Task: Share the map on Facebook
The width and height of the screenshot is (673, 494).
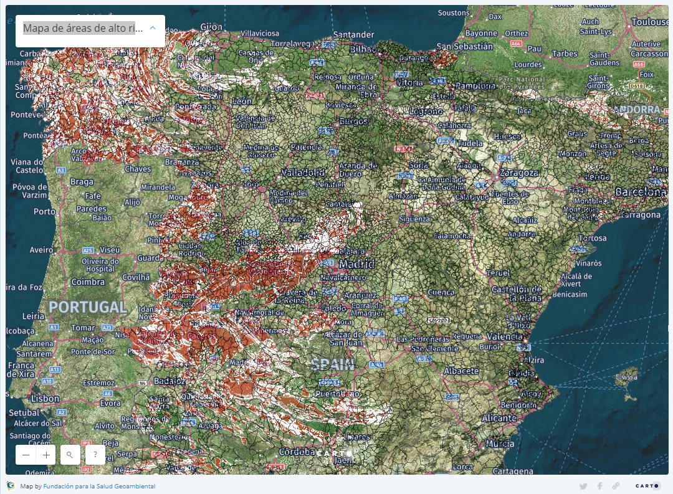Action: click(599, 486)
